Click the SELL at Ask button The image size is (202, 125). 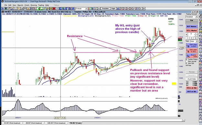click(x=192, y=88)
